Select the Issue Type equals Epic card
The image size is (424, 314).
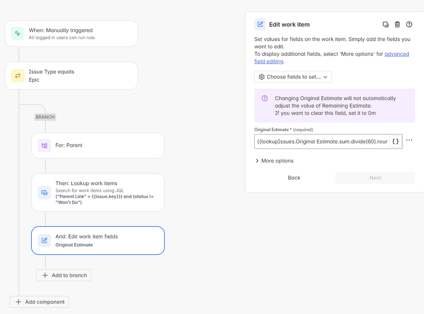(x=71, y=76)
